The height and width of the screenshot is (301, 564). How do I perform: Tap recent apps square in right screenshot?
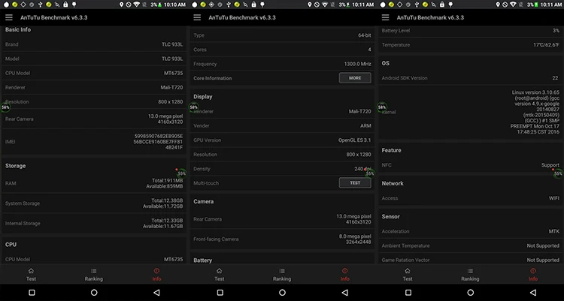(x=408, y=293)
